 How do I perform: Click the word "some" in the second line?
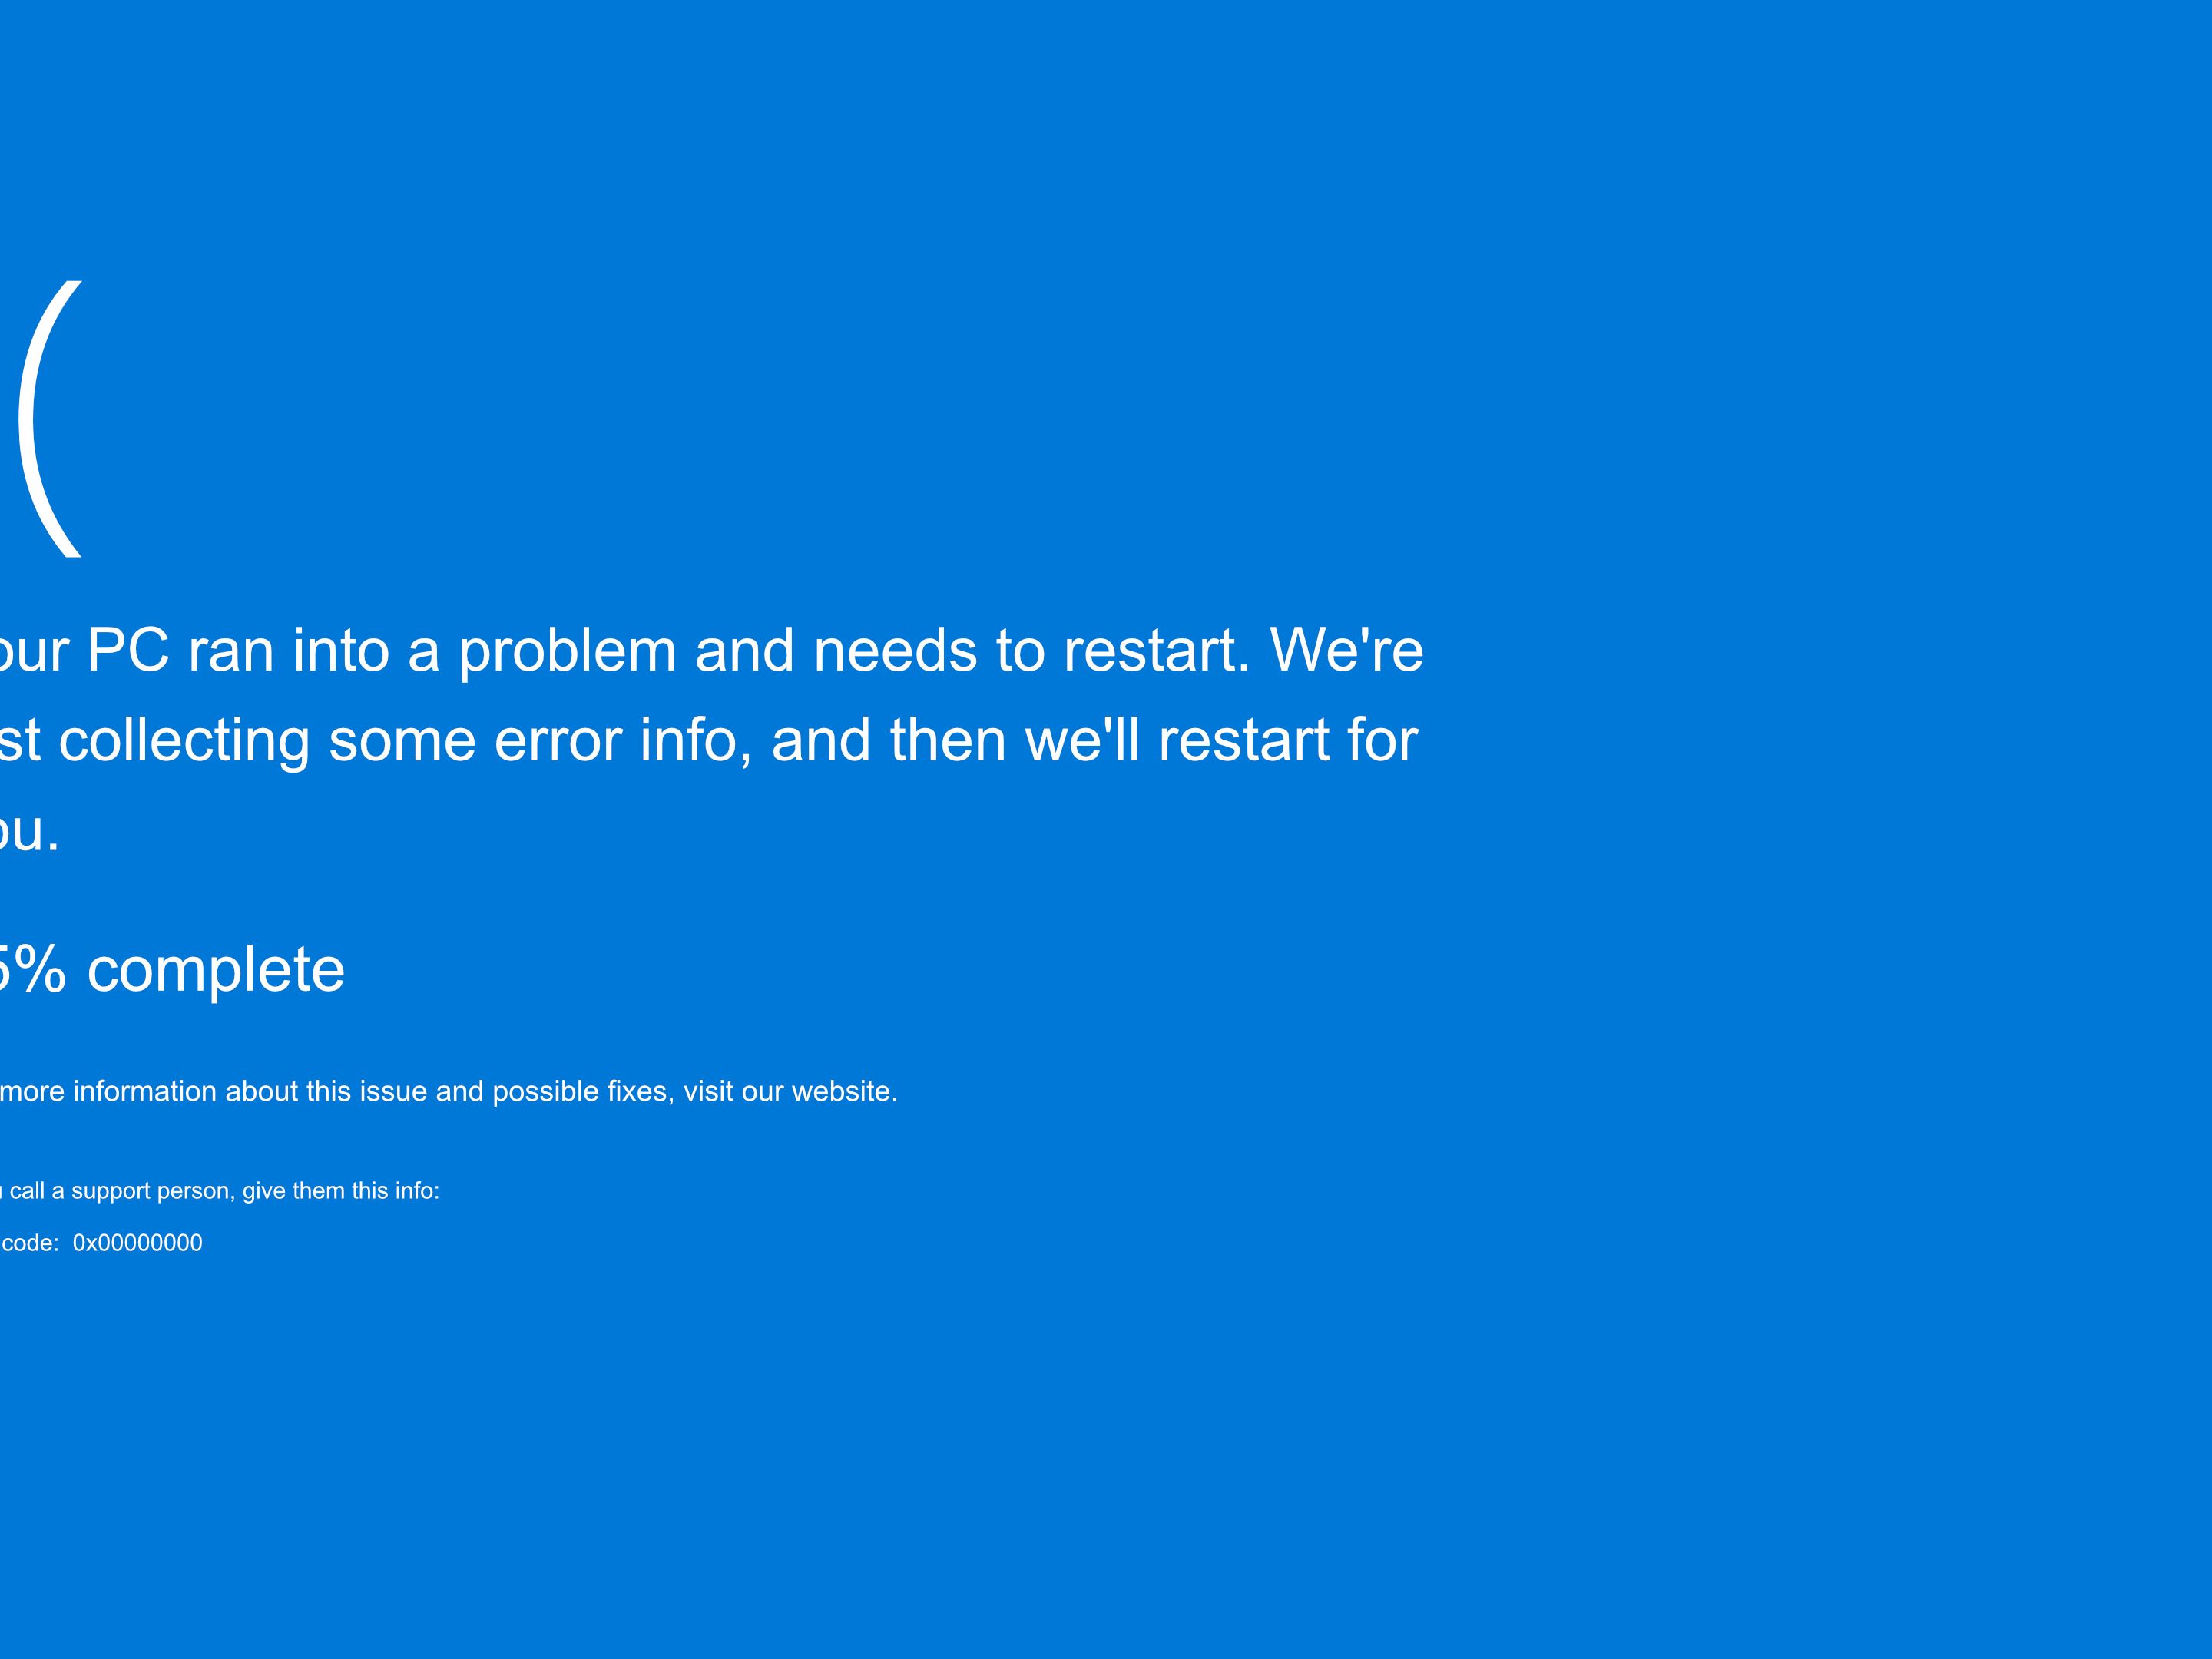tap(402, 741)
